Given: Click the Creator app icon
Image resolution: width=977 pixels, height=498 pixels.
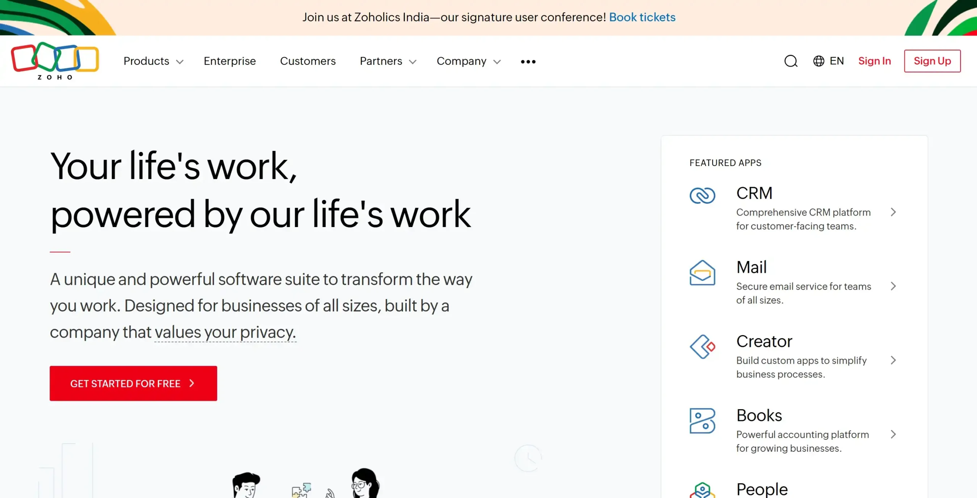Looking at the screenshot, I should 702,347.
